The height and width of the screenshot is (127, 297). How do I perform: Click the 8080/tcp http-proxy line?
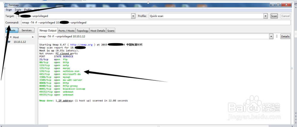point(59,86)
